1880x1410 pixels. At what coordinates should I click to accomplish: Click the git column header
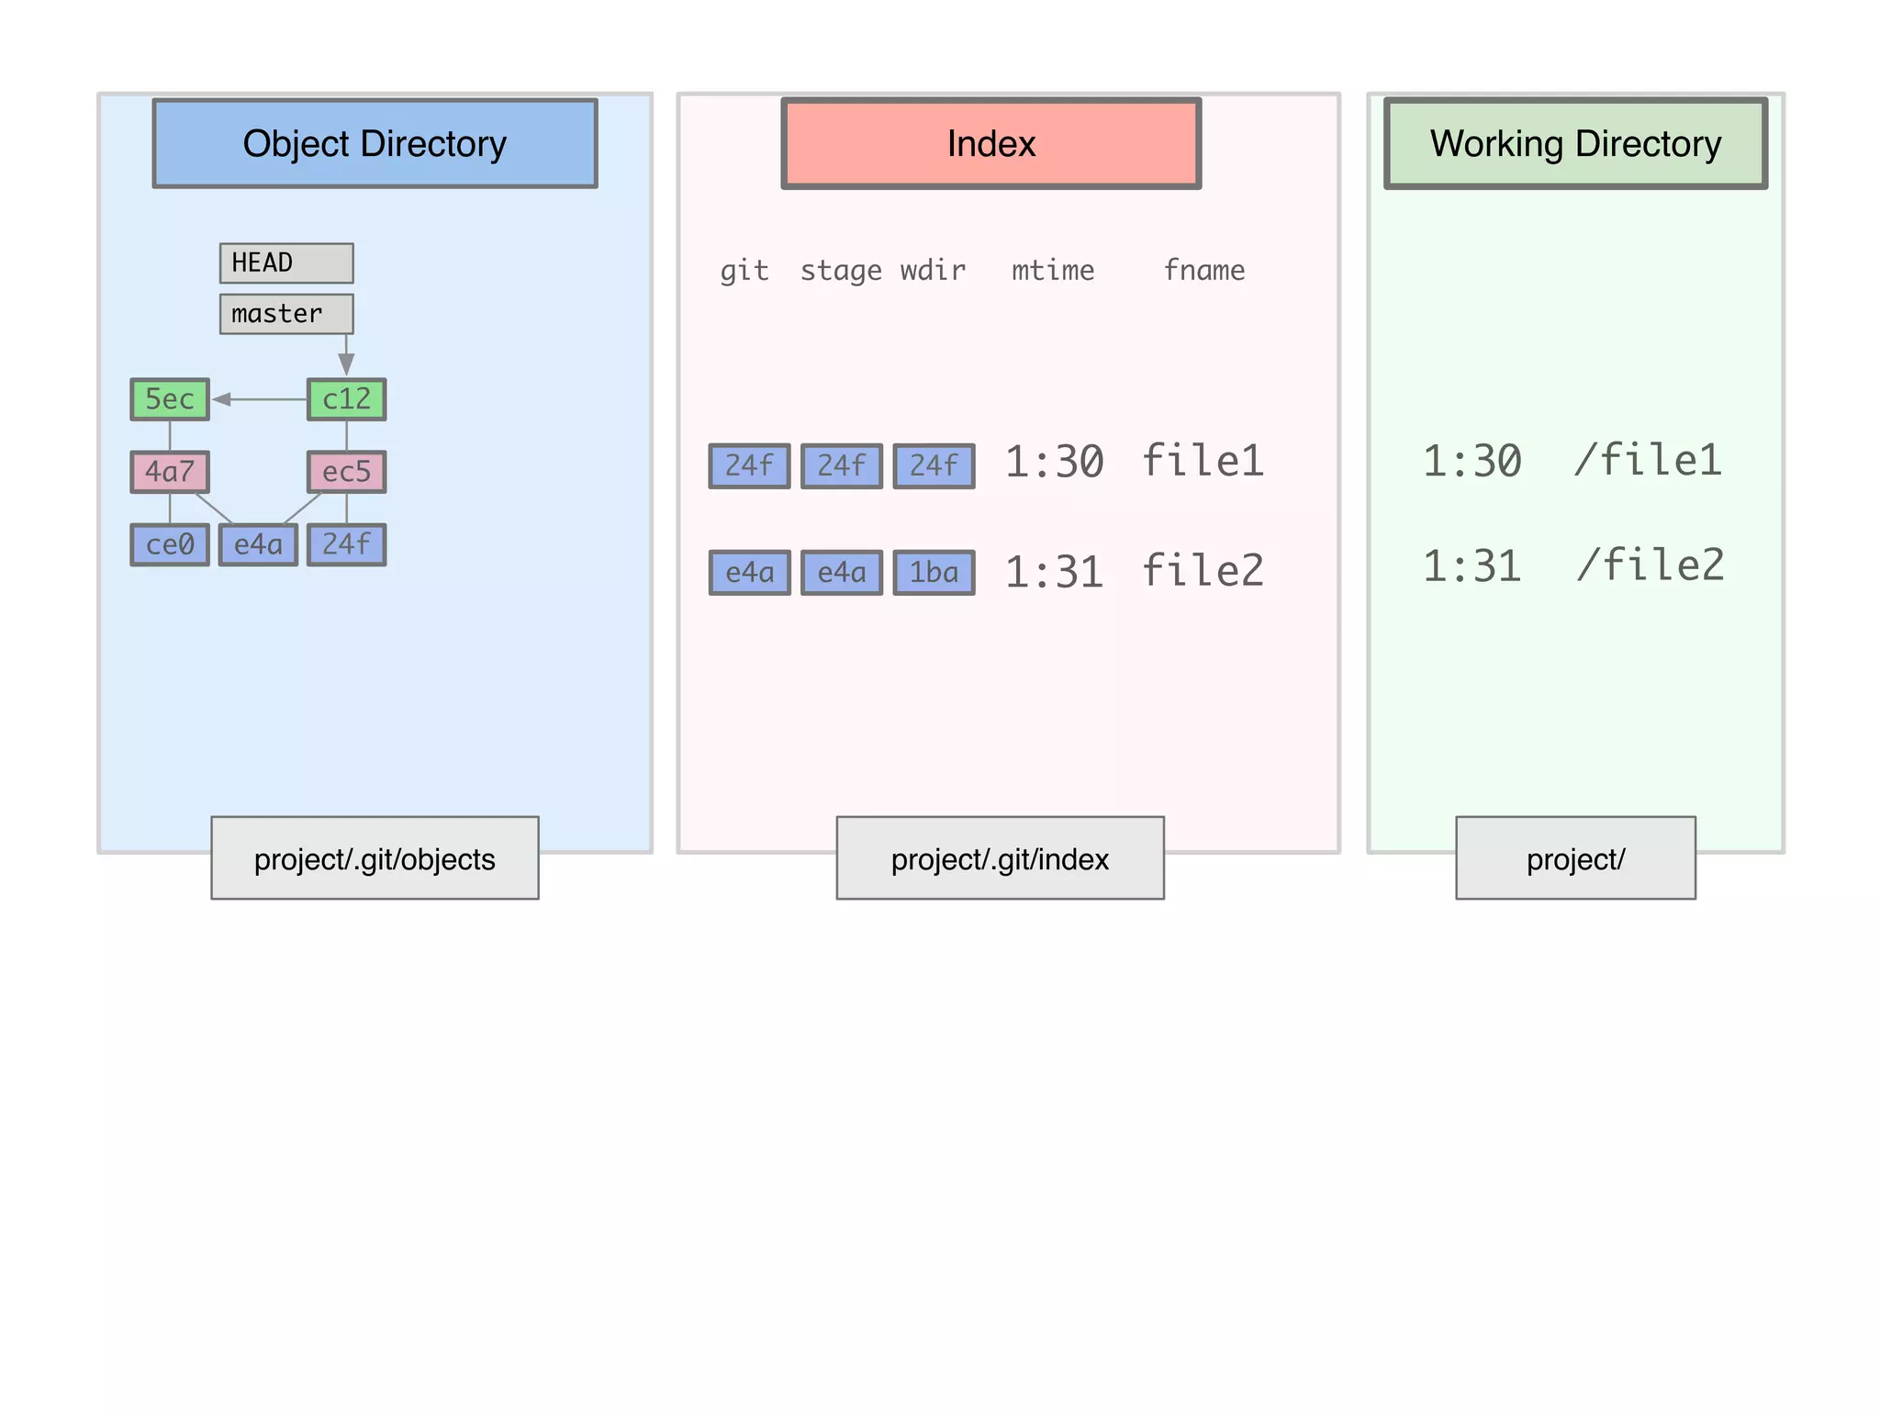click(x=744, y=271)
